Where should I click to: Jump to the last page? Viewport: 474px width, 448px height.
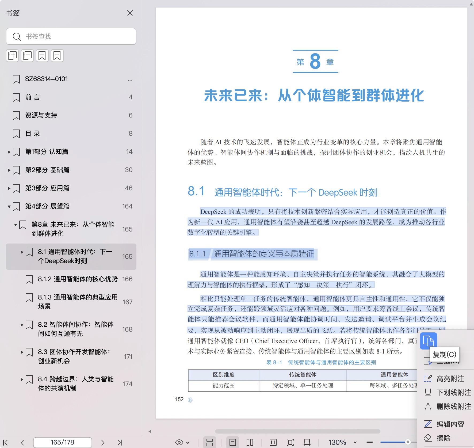(x=120, y=443)
